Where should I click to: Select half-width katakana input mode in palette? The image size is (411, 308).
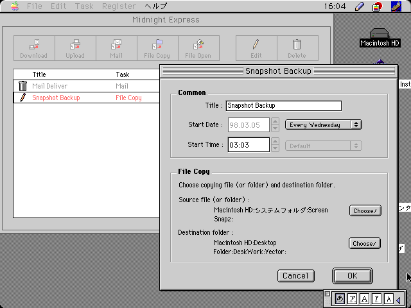[x=376, y=298]
